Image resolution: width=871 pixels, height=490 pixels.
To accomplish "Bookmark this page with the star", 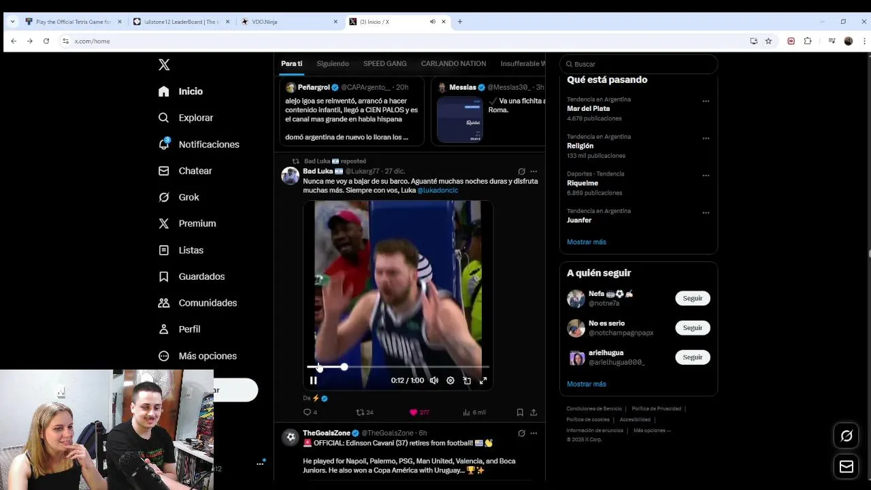I will [x=768, y=41].
